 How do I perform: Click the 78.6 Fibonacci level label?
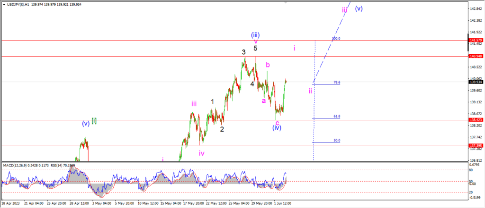337,82
